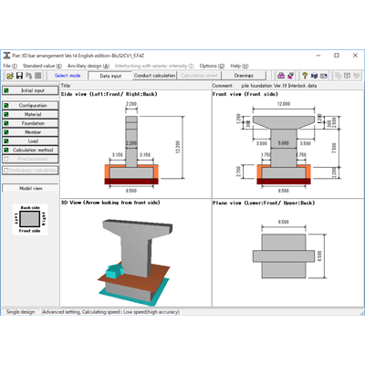Image resolution: width=365 pixels, height=365 pixels.
Task: Open the Options menu
Action: point(212,66)
